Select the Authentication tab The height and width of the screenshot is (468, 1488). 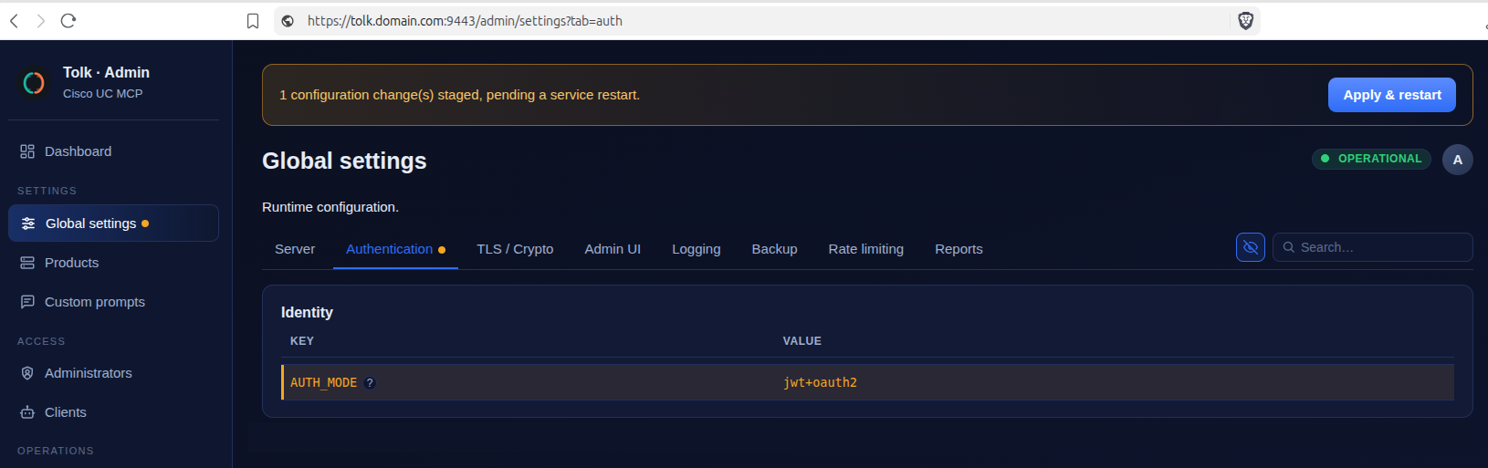395,249
